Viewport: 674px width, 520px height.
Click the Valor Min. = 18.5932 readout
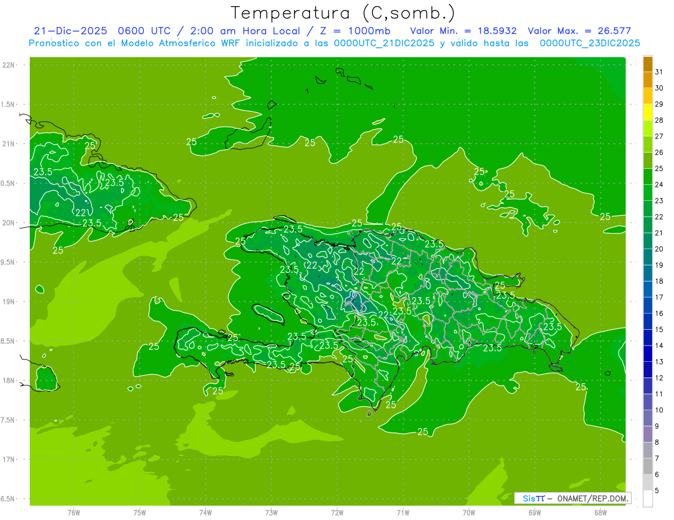pos(463,31)
